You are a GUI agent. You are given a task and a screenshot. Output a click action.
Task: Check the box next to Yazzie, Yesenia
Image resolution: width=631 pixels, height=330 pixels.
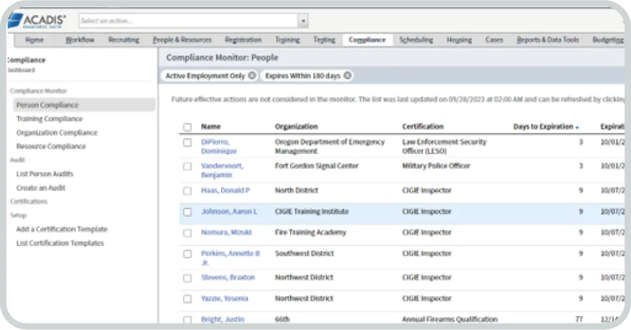pyautogui.click(x=187, y=299)
